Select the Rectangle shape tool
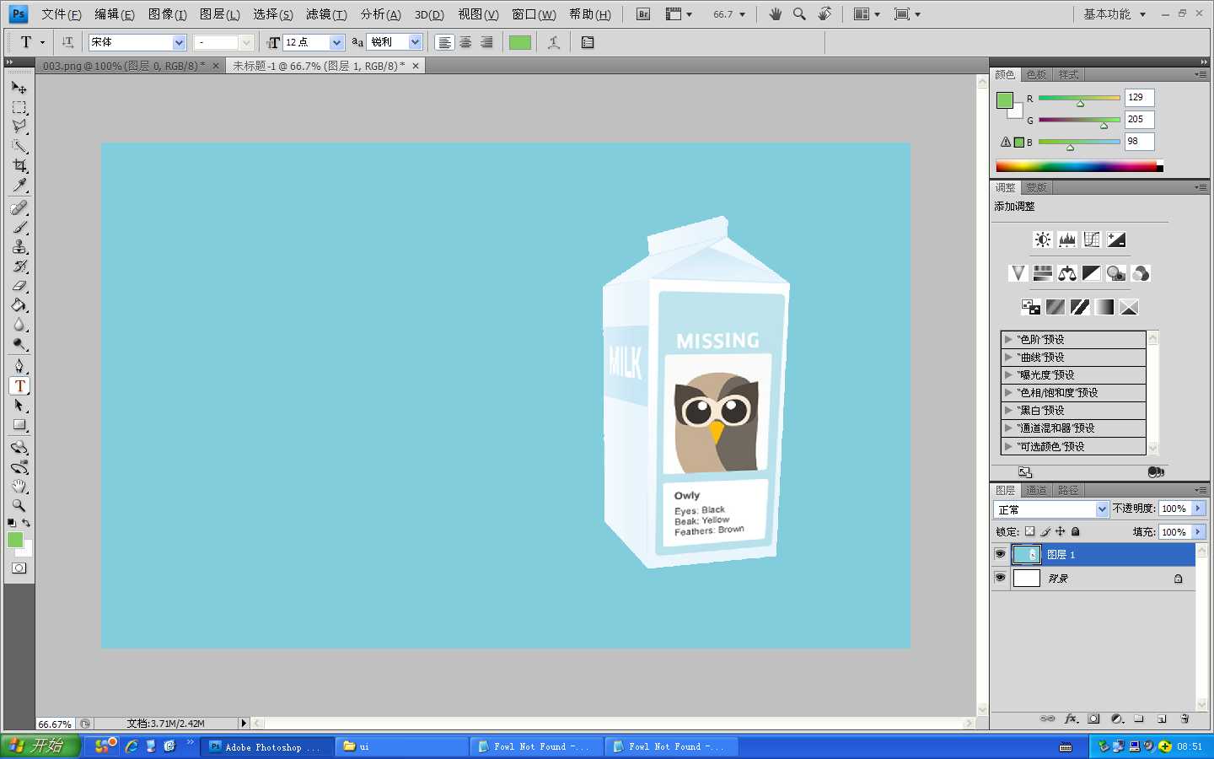Image resolution: width=1214 pixels, height=759 pixels. [x=19, y=425]
